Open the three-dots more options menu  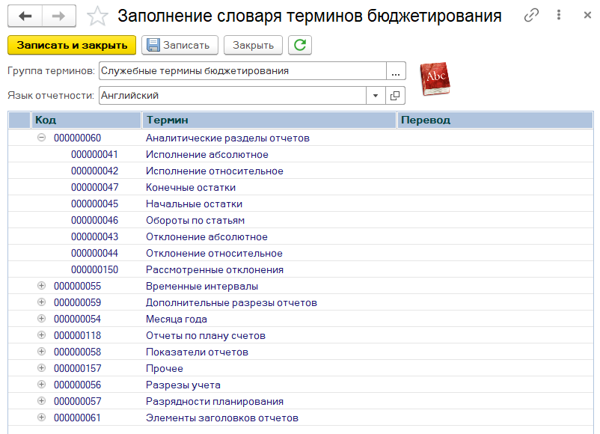pos(559,16)
